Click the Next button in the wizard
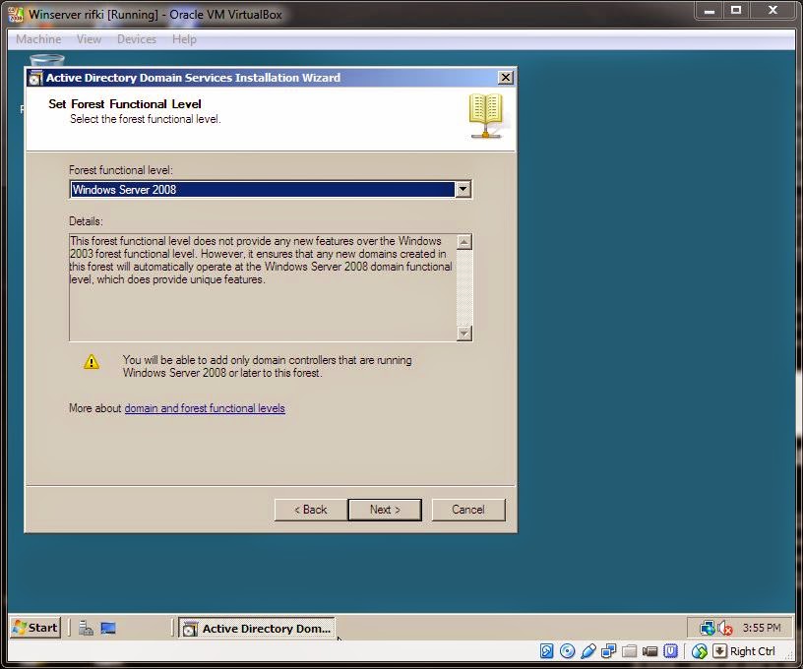 385,510
